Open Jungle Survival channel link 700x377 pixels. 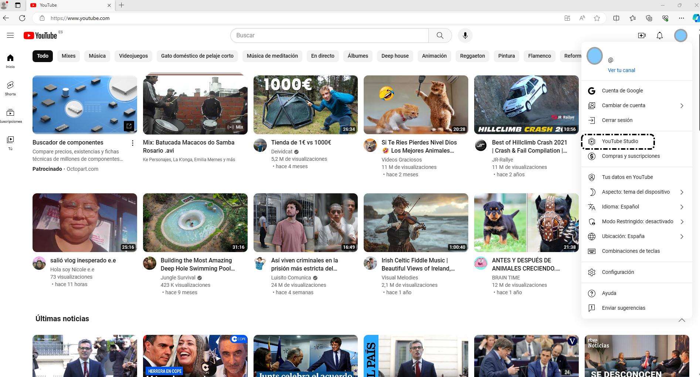[x=178, y=278]
